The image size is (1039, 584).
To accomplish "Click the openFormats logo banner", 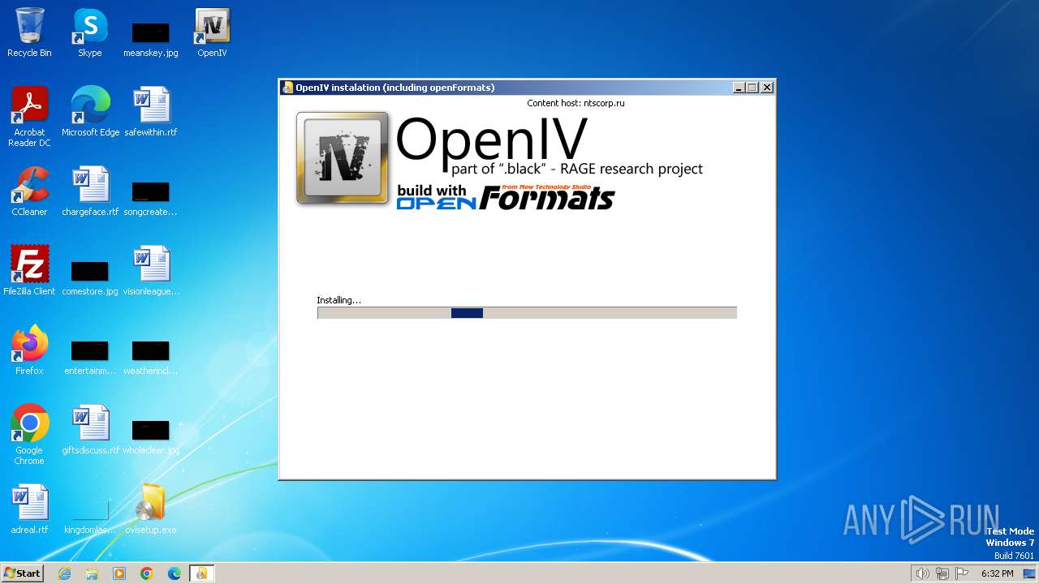I will pyautogui.click(x=505, y=197).
